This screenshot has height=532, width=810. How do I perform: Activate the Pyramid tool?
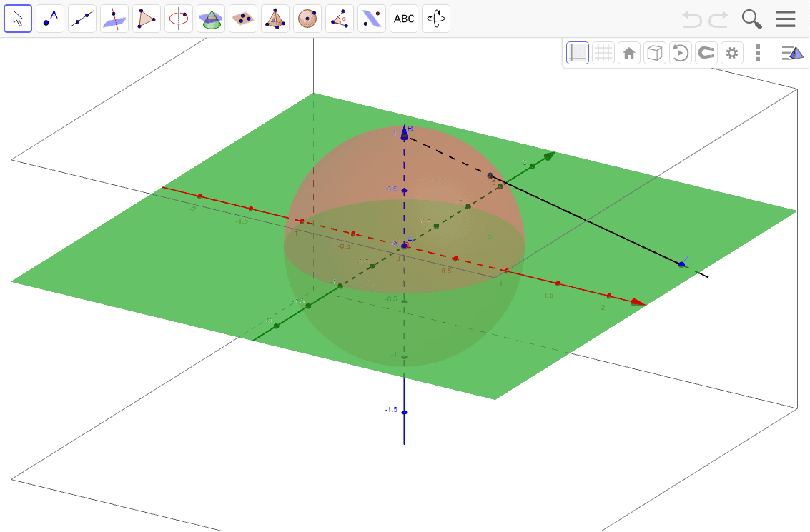[275, 19]
